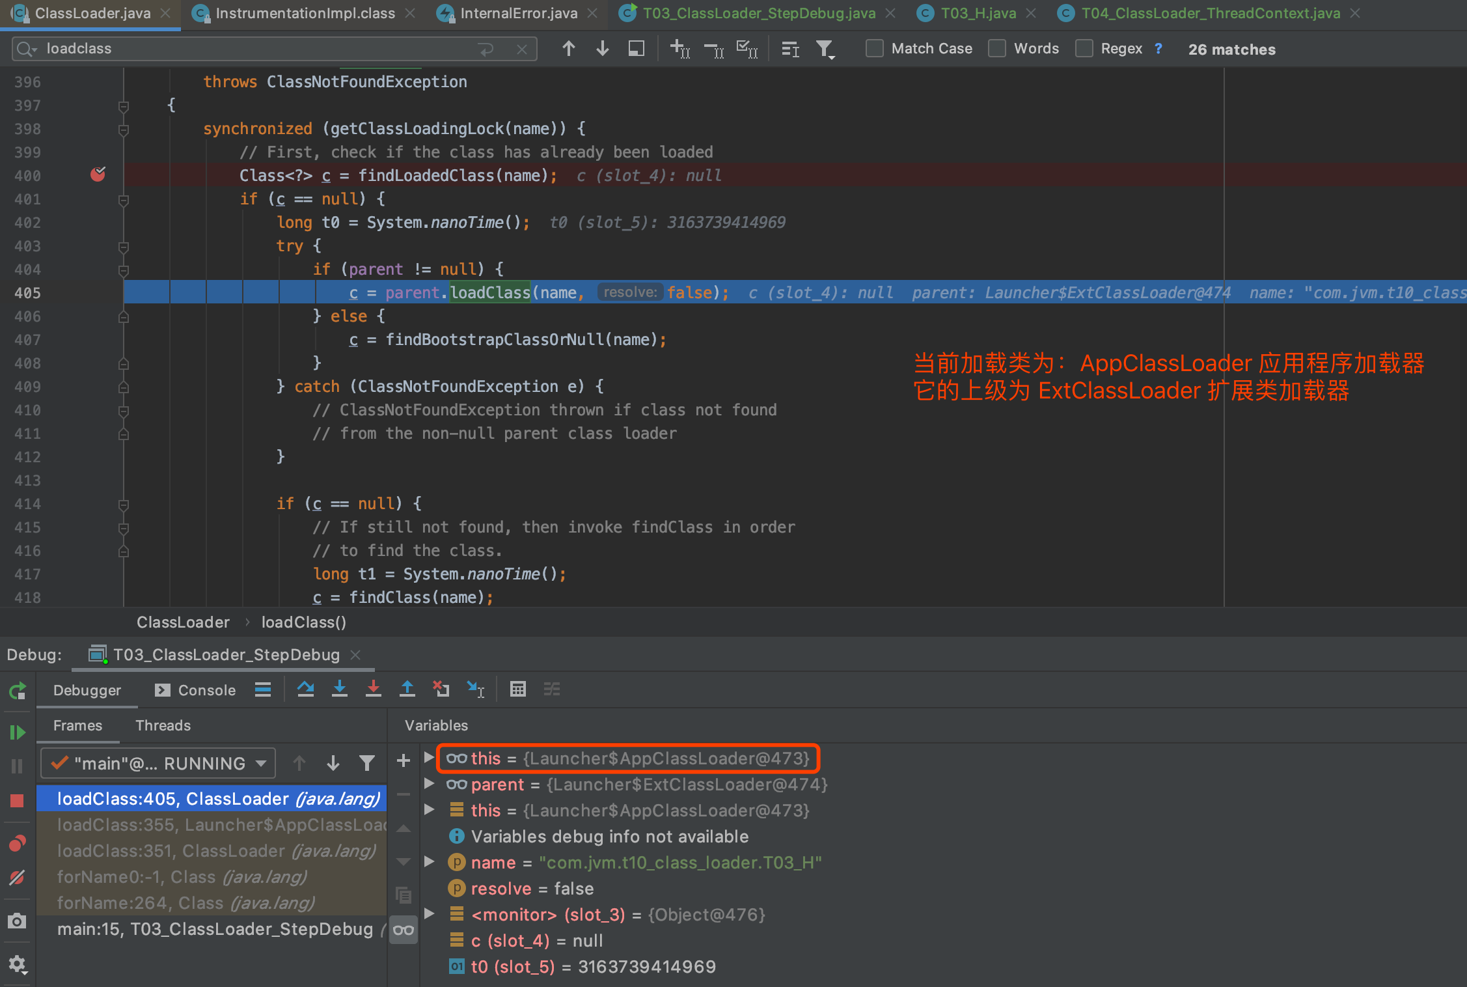Click the Step Over debug icon
Image resolution: width=1467 pixels, height=987 pixels.
pyautogui.click(x=305, y=689)
